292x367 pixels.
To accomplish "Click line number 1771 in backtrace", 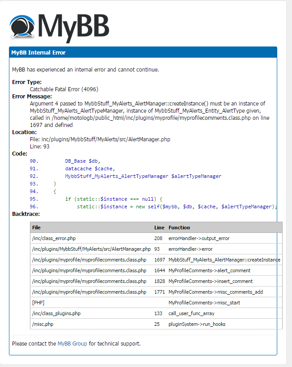I will pyautogui.click(x=160, y=292).
